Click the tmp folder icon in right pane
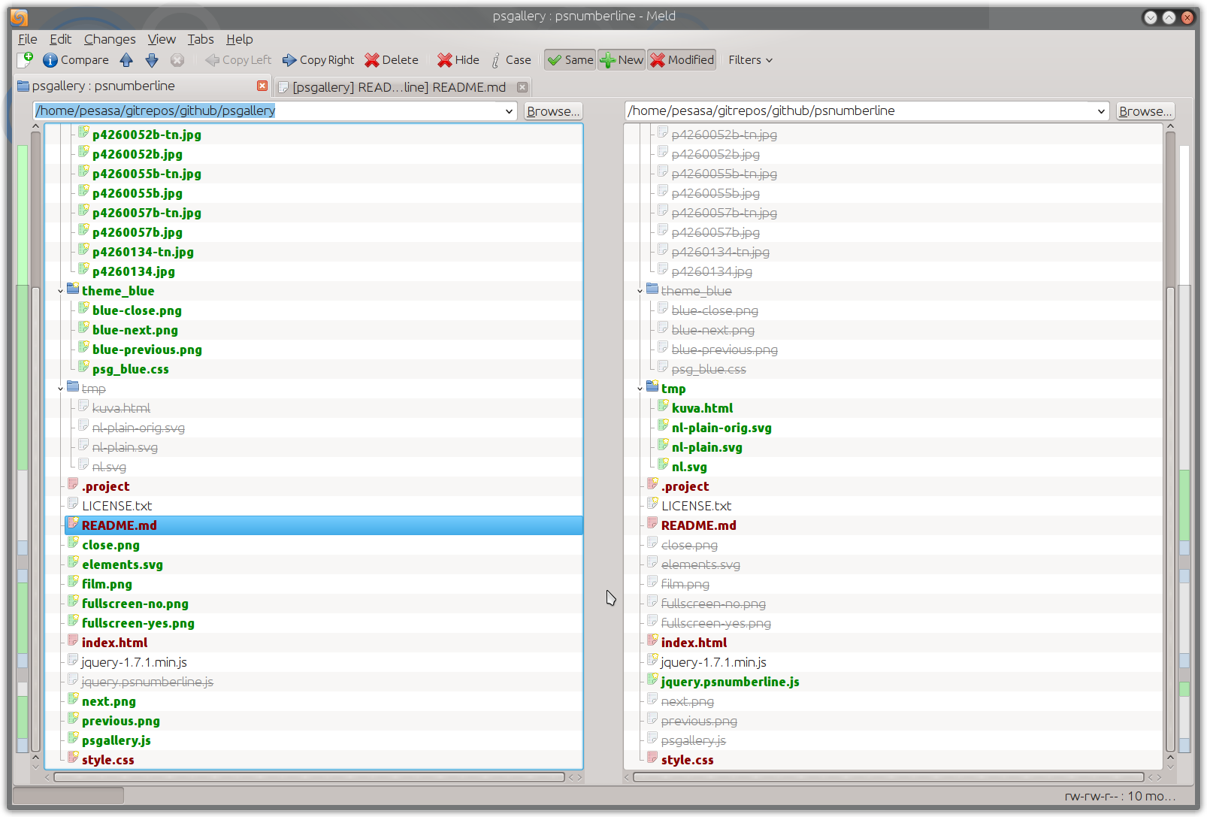 tap(652, 387)
